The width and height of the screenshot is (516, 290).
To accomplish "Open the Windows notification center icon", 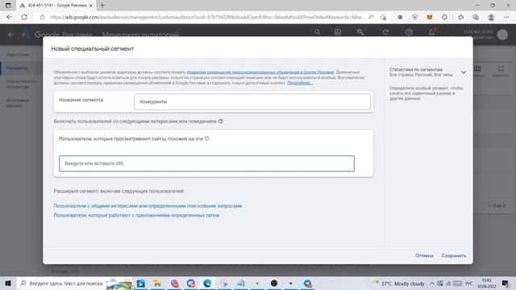I will tap(506, 283).
